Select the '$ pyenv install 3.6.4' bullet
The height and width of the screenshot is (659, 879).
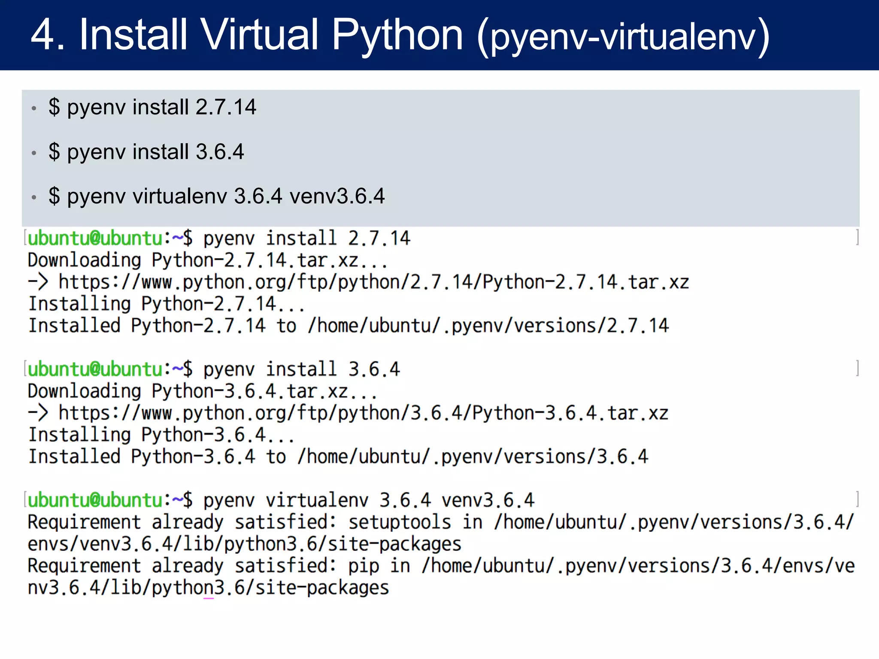tap(146, 152)
